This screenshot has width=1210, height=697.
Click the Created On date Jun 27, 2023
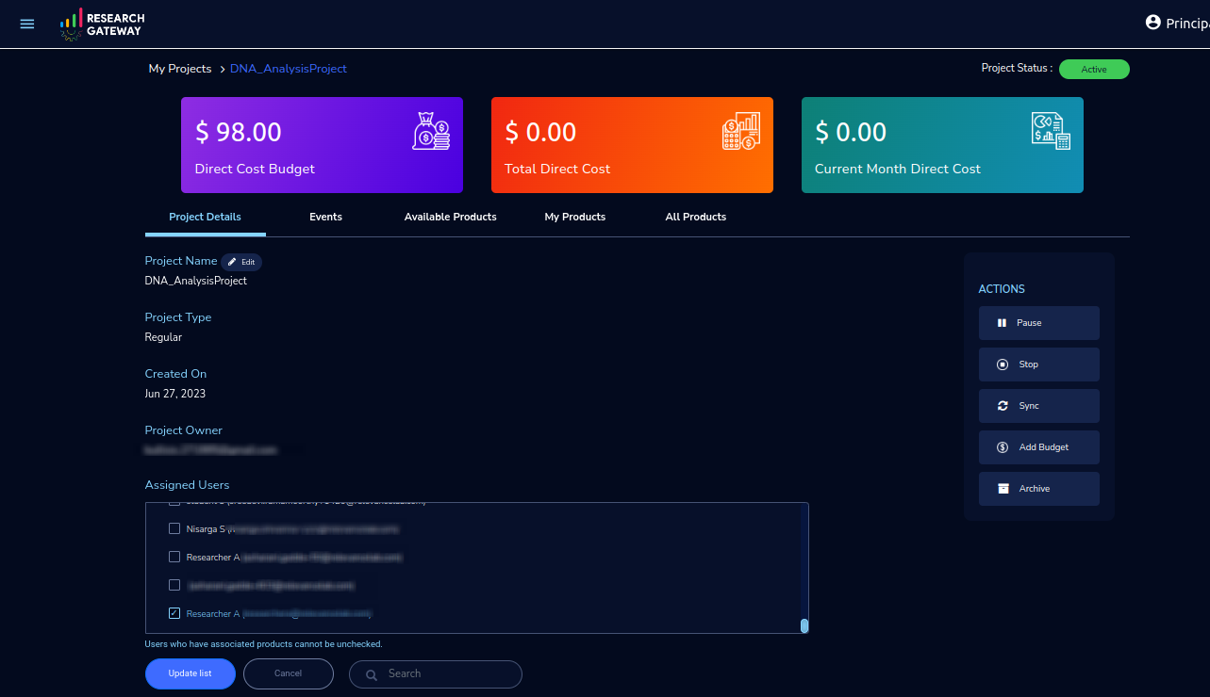[175, 394]
